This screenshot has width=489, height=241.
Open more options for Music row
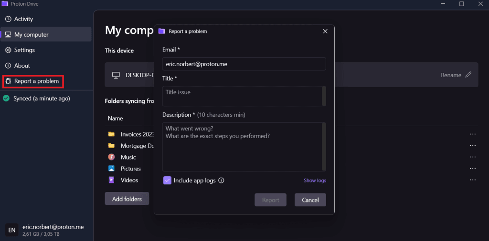pyautogui.click(x=473, y=157)
